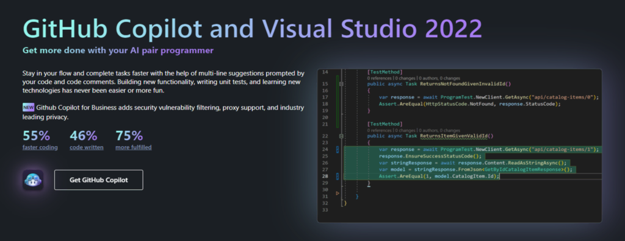625x241 pixels.
Task: Click the GitHub Copilot mascot icon
Action: [x=33, y=180]
